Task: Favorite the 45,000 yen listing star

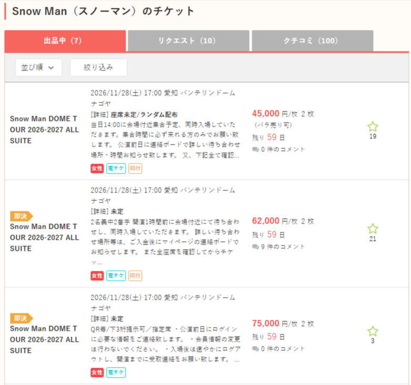Action: 373,127
